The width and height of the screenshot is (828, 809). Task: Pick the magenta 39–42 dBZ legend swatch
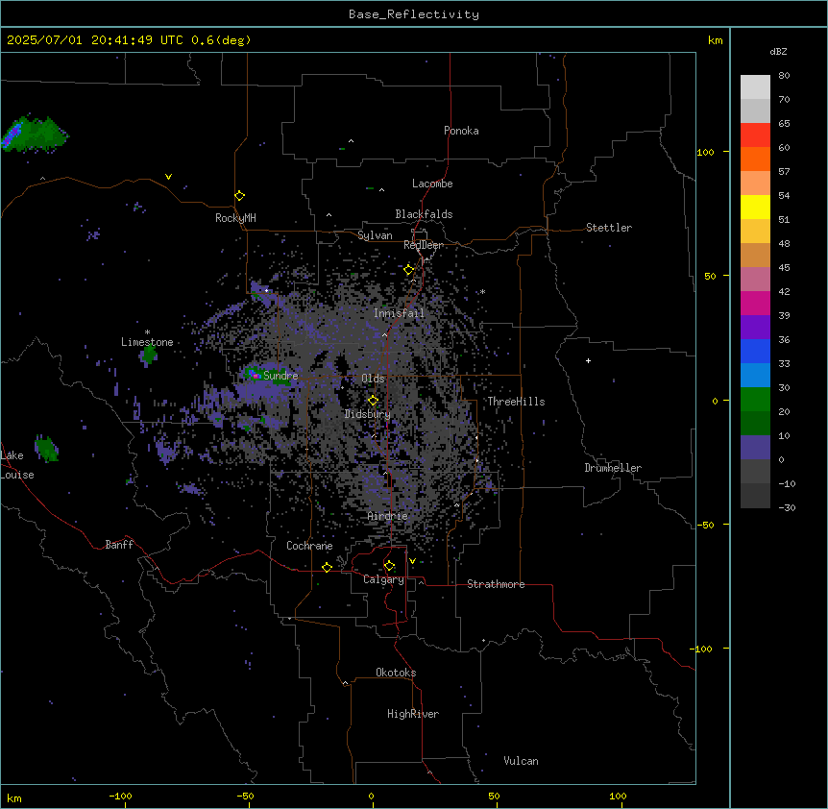coord(755,303)
